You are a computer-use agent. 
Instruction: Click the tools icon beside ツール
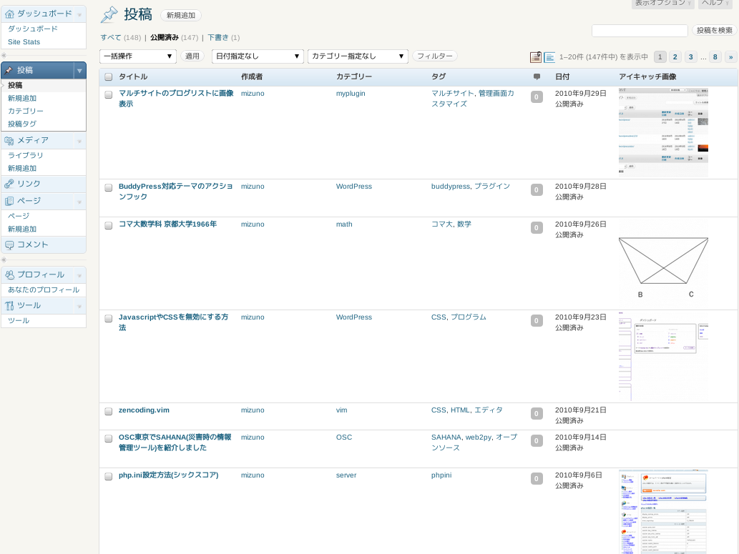(x=9, y=306)
